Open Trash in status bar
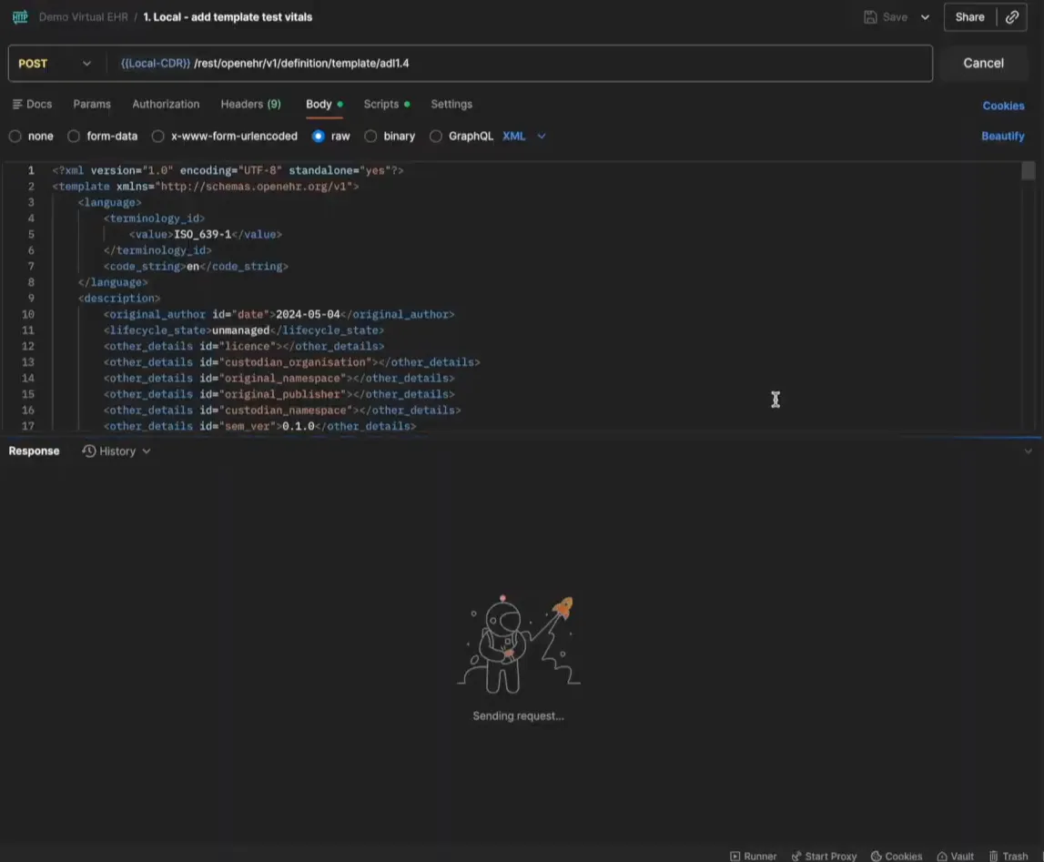 point(1009,856)
